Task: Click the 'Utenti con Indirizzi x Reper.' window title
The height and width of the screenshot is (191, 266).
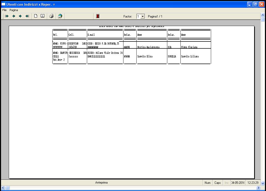Action: click(x=29, y=4)
